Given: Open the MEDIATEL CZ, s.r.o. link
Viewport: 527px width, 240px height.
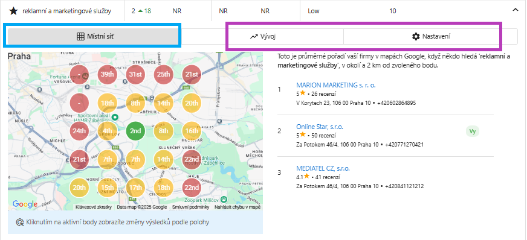Looking at the screenshot, I should [x=323, y=168].
